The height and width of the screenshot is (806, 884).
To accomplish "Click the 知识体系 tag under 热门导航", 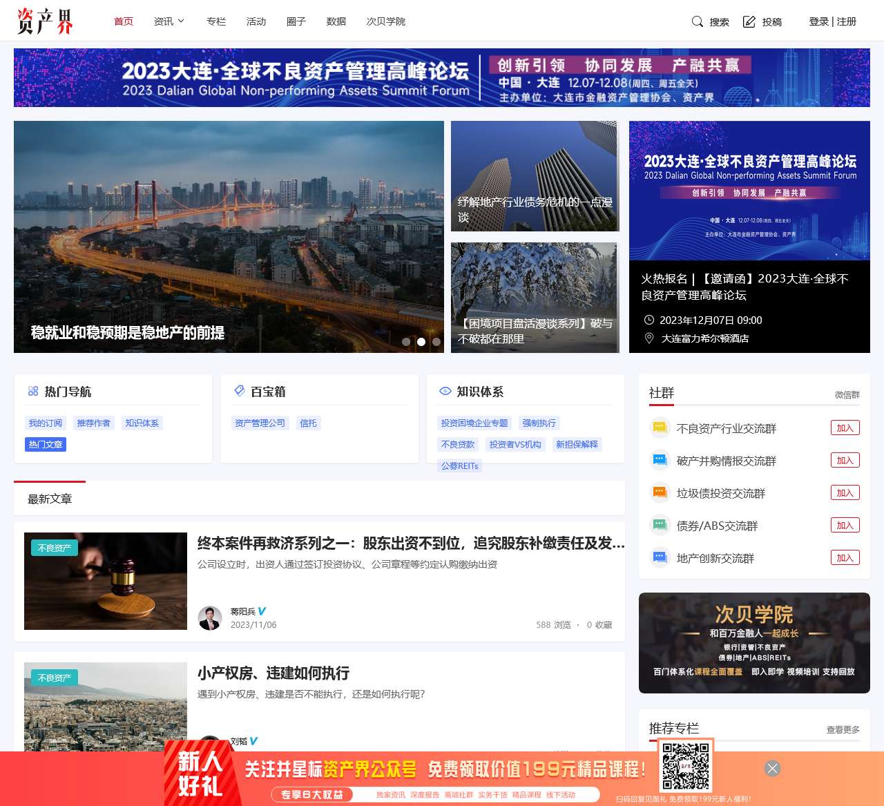I will pyautogui.click(x=142, y=423).
